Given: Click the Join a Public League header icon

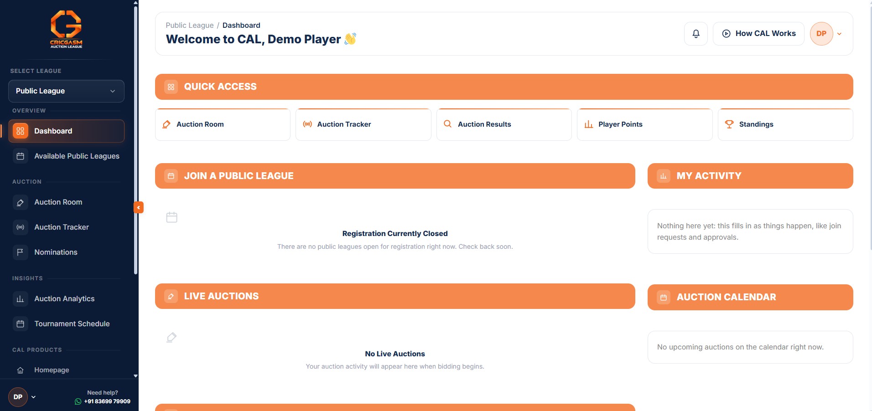Looking at the screenshot, I should point(171,176).
